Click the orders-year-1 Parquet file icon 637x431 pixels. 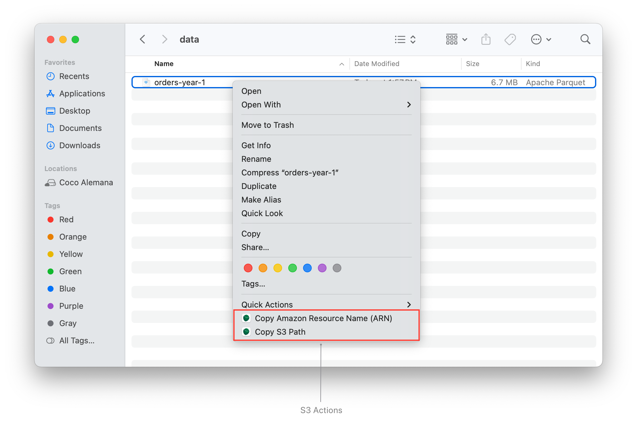coord(146,82)
